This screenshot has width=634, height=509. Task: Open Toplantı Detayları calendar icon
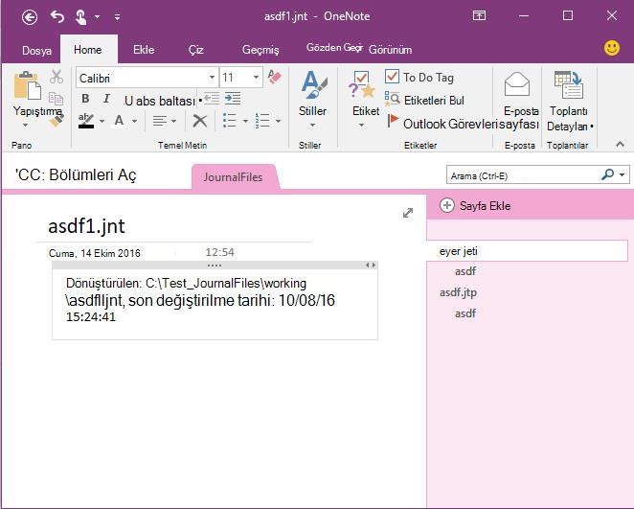pos(568,84)
